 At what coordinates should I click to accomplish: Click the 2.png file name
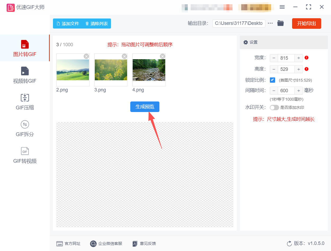62,90
